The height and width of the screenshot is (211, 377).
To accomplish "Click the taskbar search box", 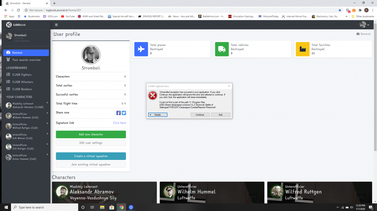I will click(44, 207).
